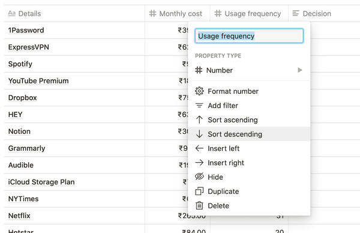Click the Duplicate squares icon
Viewport: 360px width, 233px height.
click(x=199, y=191)
